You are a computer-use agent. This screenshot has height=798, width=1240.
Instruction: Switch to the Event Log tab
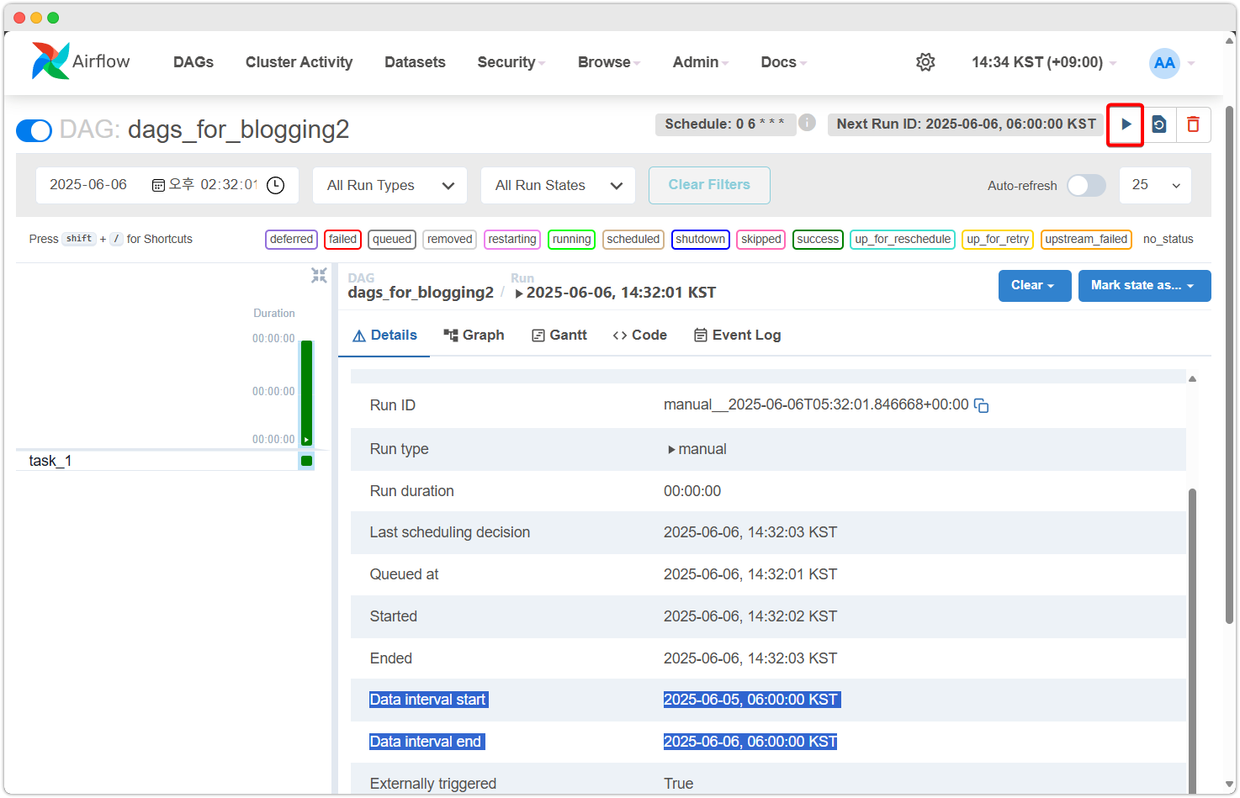738,336
